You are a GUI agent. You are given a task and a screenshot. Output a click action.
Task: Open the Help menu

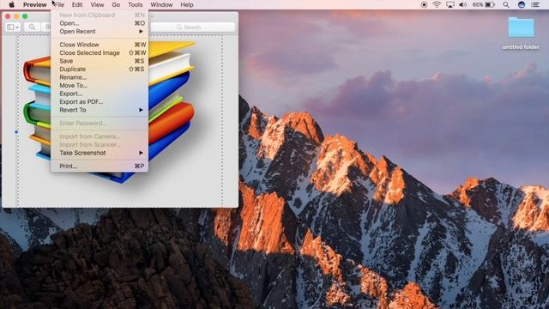point(187,4)
